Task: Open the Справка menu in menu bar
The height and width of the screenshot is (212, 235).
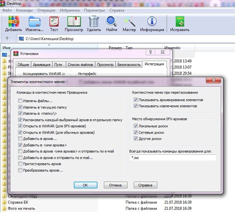Action: coord(117,10)
